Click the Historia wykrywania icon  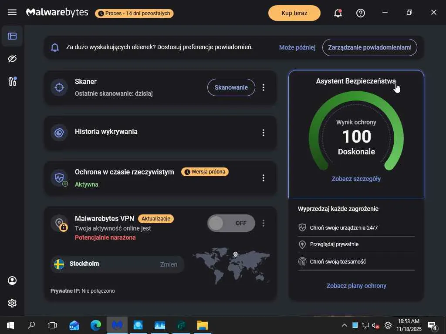click(59, 133)
